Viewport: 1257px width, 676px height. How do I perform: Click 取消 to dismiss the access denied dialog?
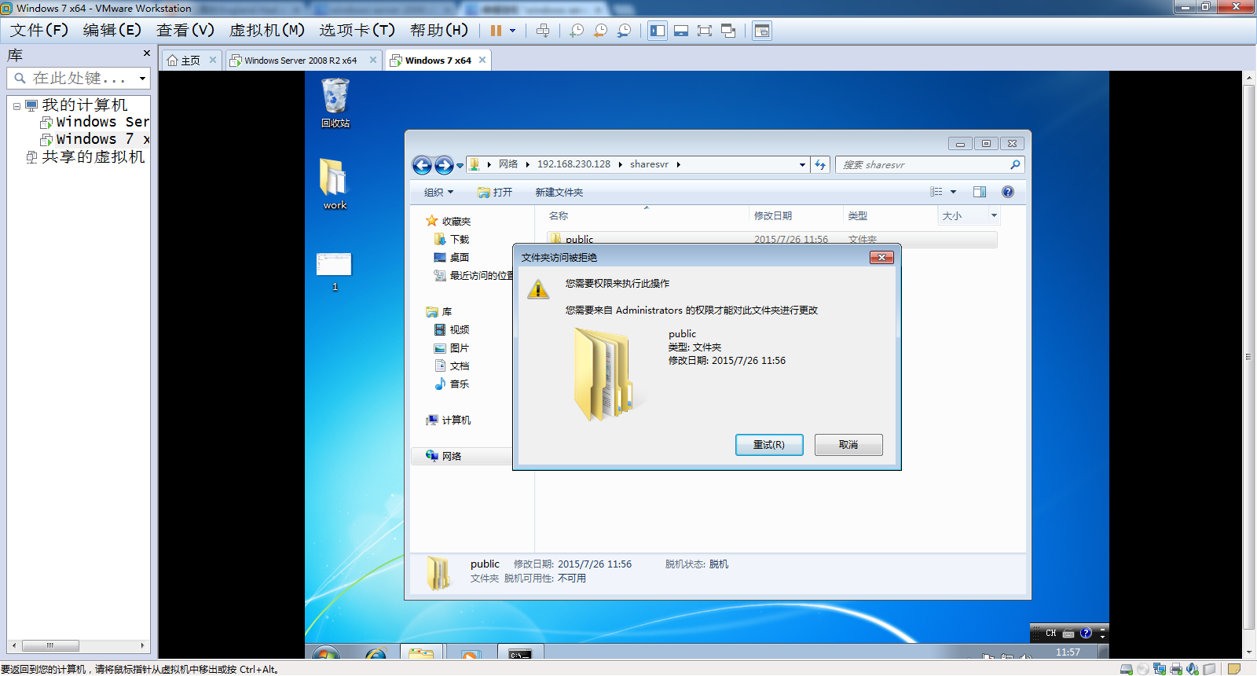click(848, 445)
